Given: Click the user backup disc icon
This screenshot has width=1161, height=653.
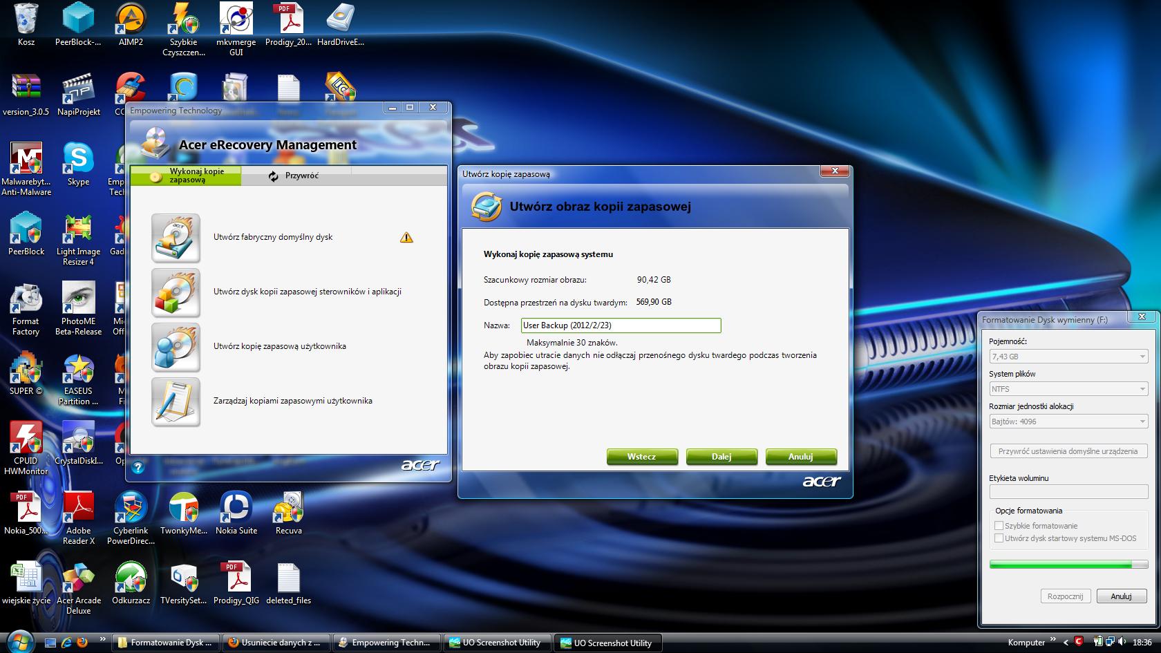Looking at the screenshot, I should 176,347.
